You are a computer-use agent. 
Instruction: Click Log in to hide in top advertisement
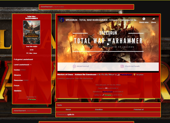coord(59,7)
